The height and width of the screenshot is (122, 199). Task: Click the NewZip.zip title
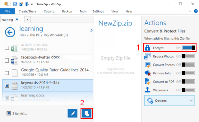[115, 24]
